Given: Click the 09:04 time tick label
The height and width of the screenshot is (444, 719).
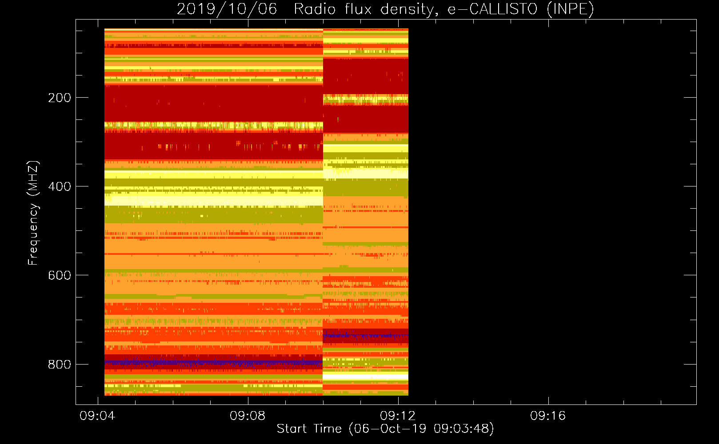Looking at the screenshot, I should [x=97, y=416].
